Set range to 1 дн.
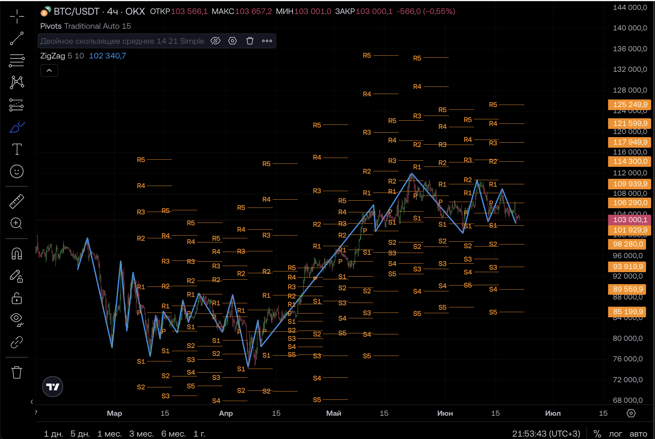Viewport: 655px width, 439px height. 53,434
